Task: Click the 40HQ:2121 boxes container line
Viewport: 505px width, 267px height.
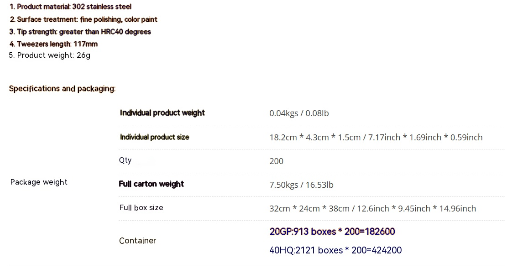Action: [335, 250]
